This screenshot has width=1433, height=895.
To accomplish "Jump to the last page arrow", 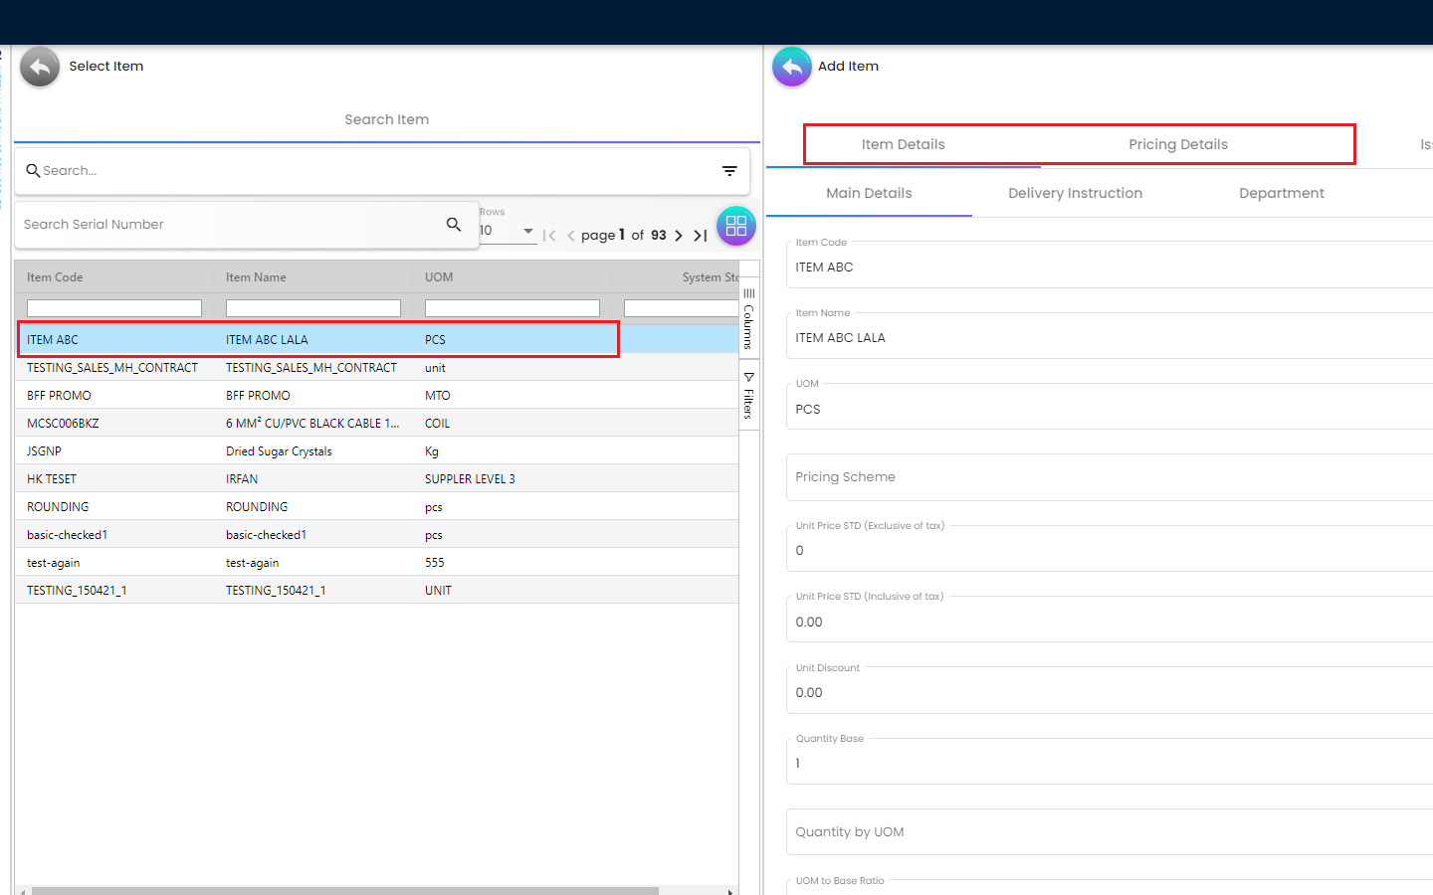I will pyautogui.click(x=701, y=236).
